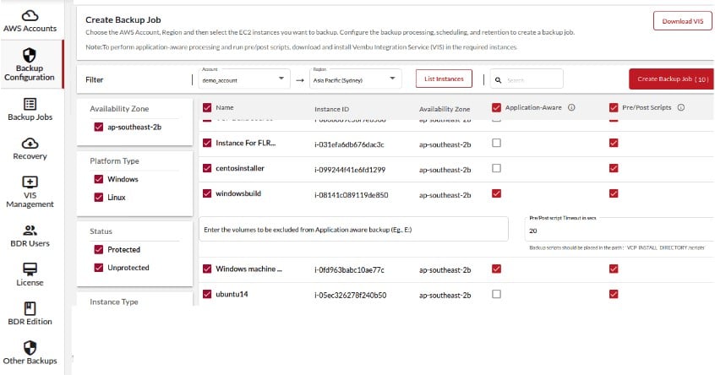Uncheck ap-southeast-2b availability zone filter

(99, 128)
